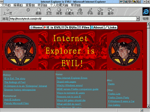
Task: Open 'IE is Evil: The story' link
Action: coord(15,79)
